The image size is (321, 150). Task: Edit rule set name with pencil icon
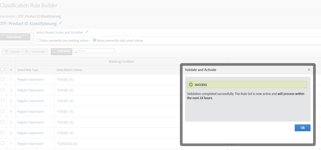point(61,23)
